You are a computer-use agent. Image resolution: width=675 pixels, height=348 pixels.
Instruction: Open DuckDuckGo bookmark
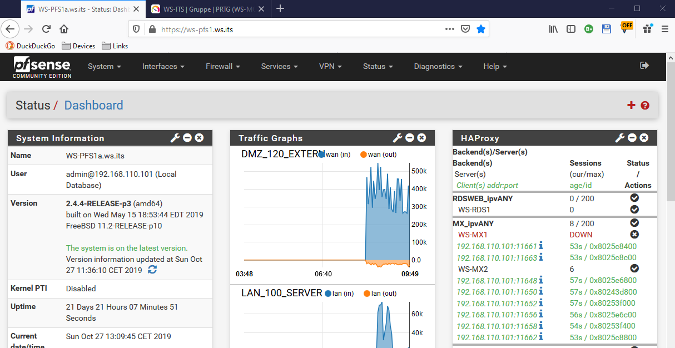click(x=31, y=46)
